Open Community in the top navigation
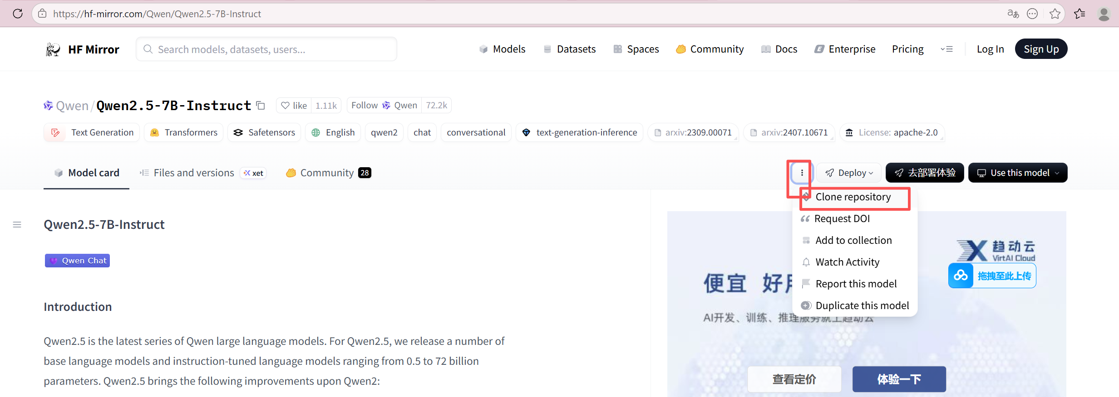The width and height of the screenshot is (1119, 397). pos(710,49)
